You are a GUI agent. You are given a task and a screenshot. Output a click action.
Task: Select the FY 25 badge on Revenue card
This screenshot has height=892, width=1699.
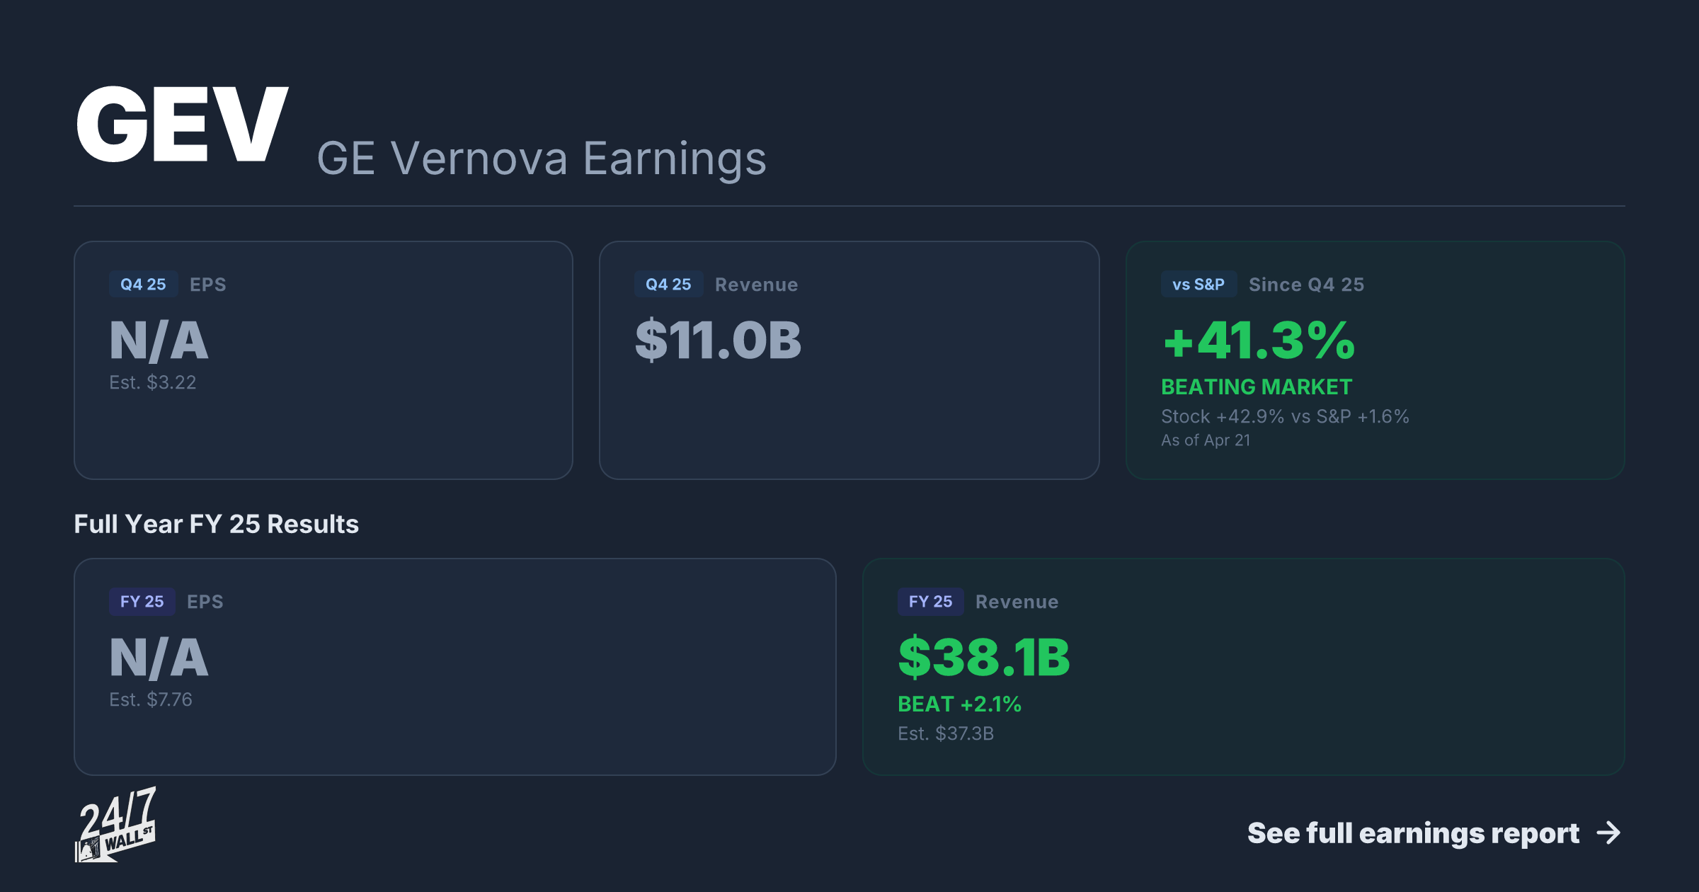(930, 601)
